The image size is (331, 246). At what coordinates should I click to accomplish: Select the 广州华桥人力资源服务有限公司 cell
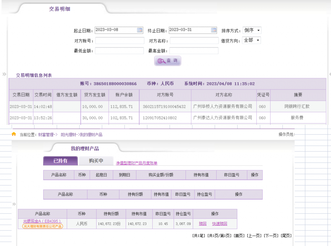pos(224,106)
